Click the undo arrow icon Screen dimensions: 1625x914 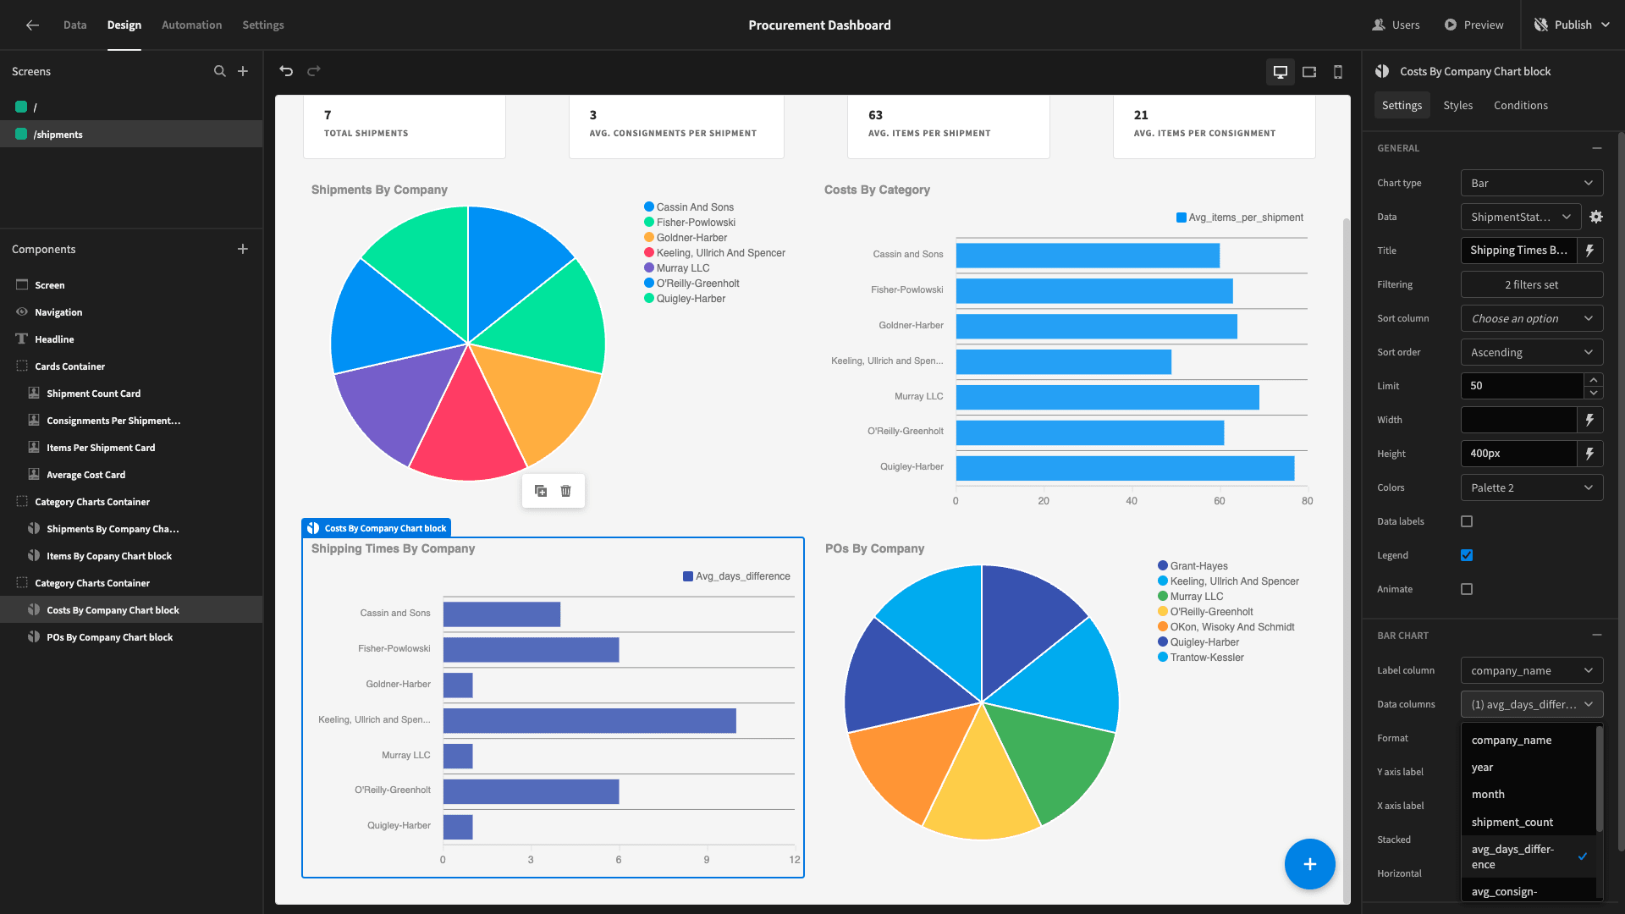[x=286, y=71]
